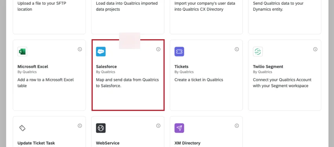Open info icon on Microsoft Excel card
The image size is (334, 147).
pos(80,49)
